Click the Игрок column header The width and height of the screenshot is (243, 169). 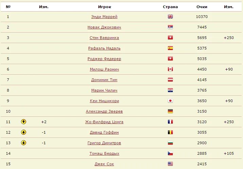105,7
